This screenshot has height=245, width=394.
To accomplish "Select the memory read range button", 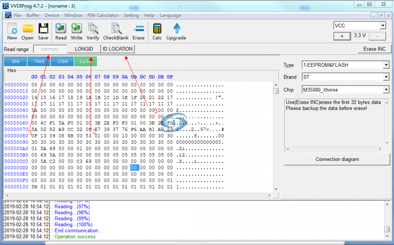I will 50,49.
